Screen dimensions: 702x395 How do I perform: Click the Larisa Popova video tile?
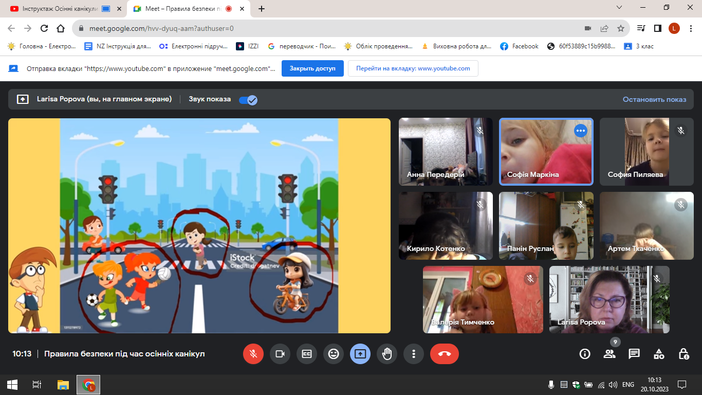click(x=609, y=299)
